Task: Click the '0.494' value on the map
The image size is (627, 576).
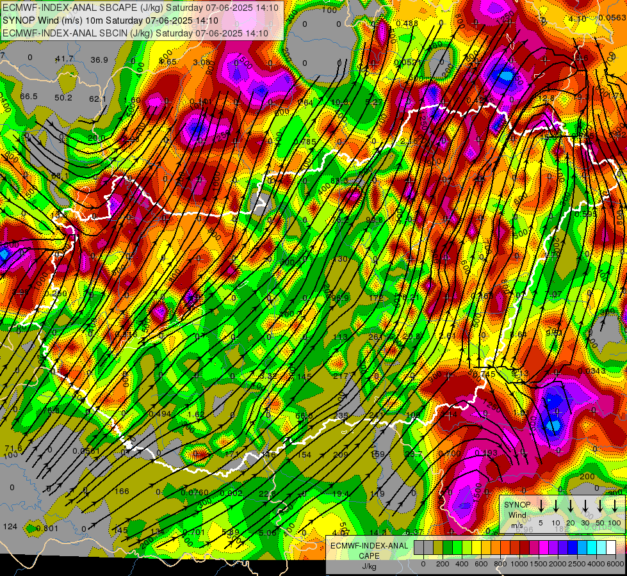Action: [160, 413]
